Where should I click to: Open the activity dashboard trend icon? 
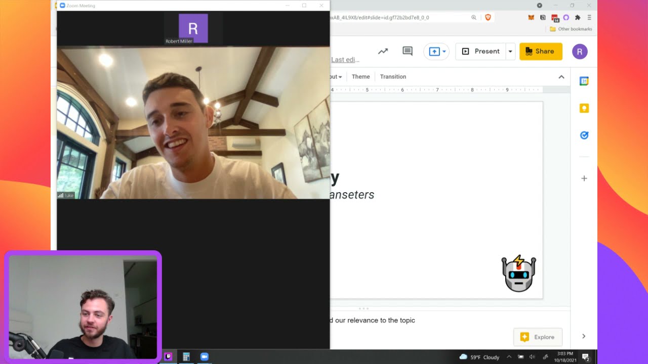point(383,51)
